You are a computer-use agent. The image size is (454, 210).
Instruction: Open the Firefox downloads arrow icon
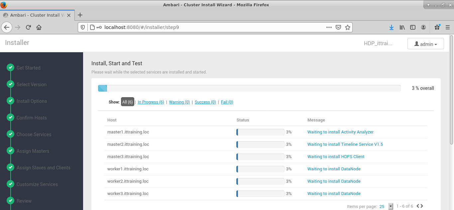coord(391,27)
